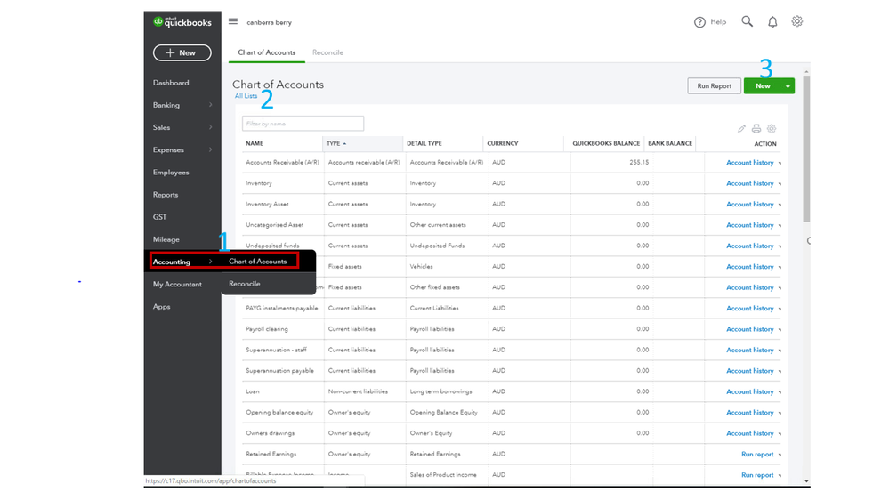
Task: Click the pencil edit icon above table
Action: click(741, 129)
